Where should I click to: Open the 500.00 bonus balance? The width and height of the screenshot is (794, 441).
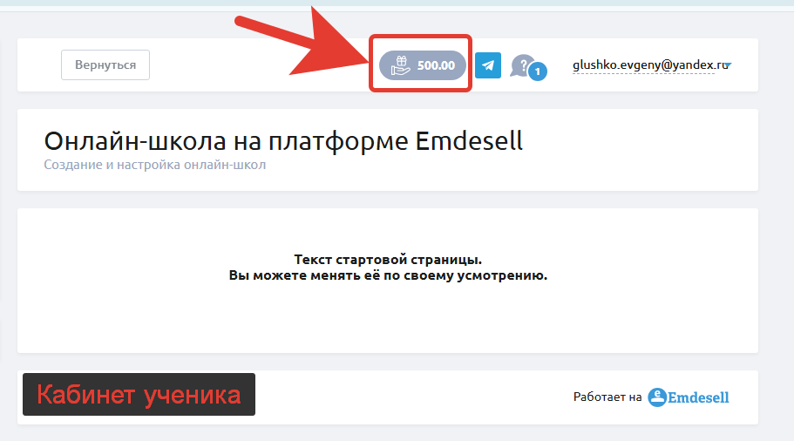tap(423, 65)
